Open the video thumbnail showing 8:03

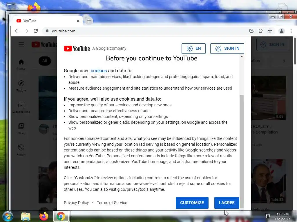tap(268, 98)
